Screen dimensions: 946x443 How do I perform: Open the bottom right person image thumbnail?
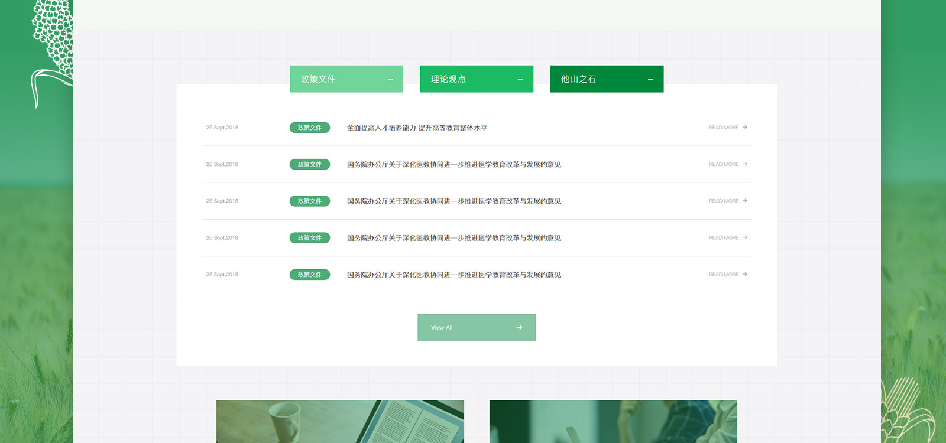pos(613,422)
